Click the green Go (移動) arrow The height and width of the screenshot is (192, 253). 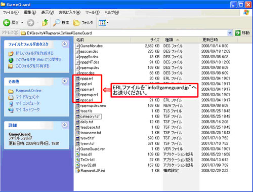237,33
